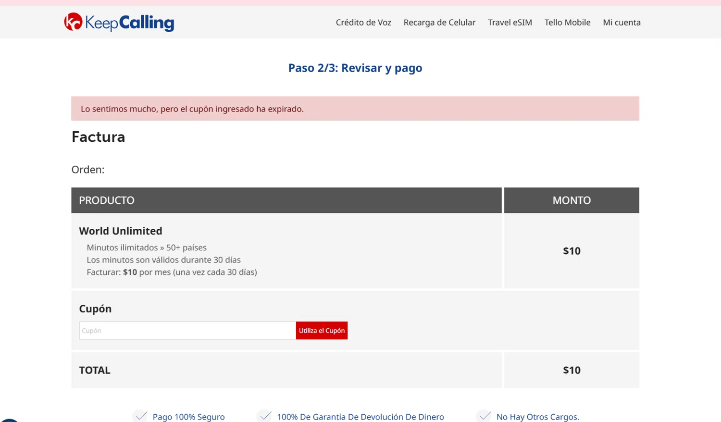Click the $10 amount in World Unlimited row

[x=572, y=251]
